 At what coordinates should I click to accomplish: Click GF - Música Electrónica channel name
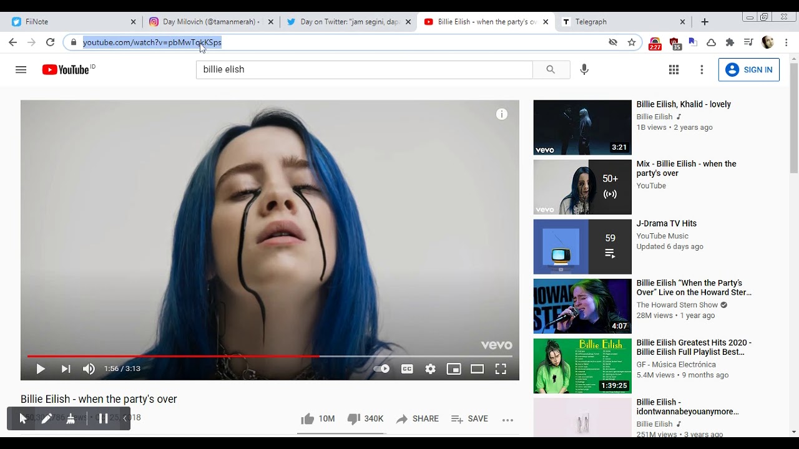(x=676, y=364)
